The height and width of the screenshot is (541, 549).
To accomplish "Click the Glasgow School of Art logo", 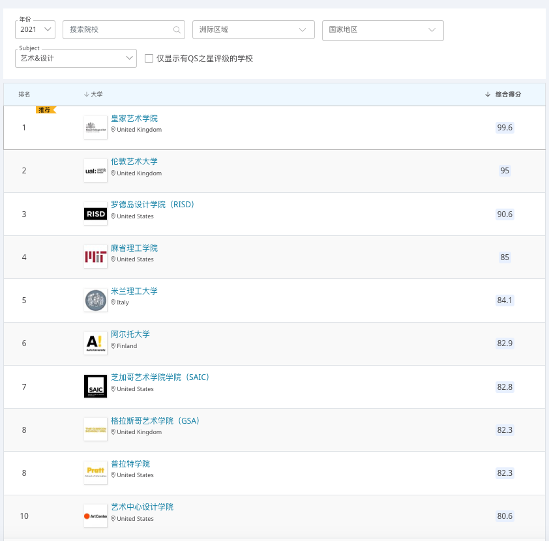I will click(x=96, y=430).
